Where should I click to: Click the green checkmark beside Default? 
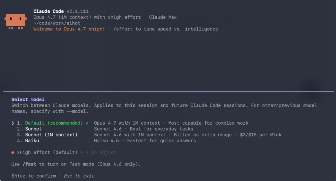coord(87,123)
